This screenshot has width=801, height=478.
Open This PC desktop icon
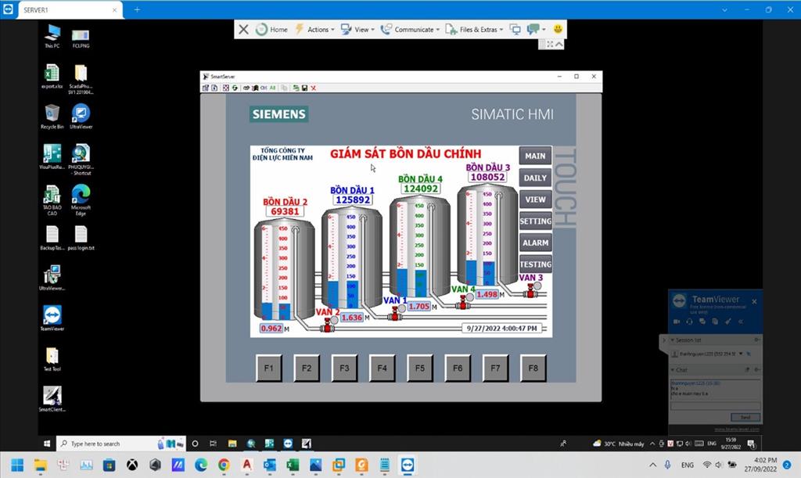point(52,37)
